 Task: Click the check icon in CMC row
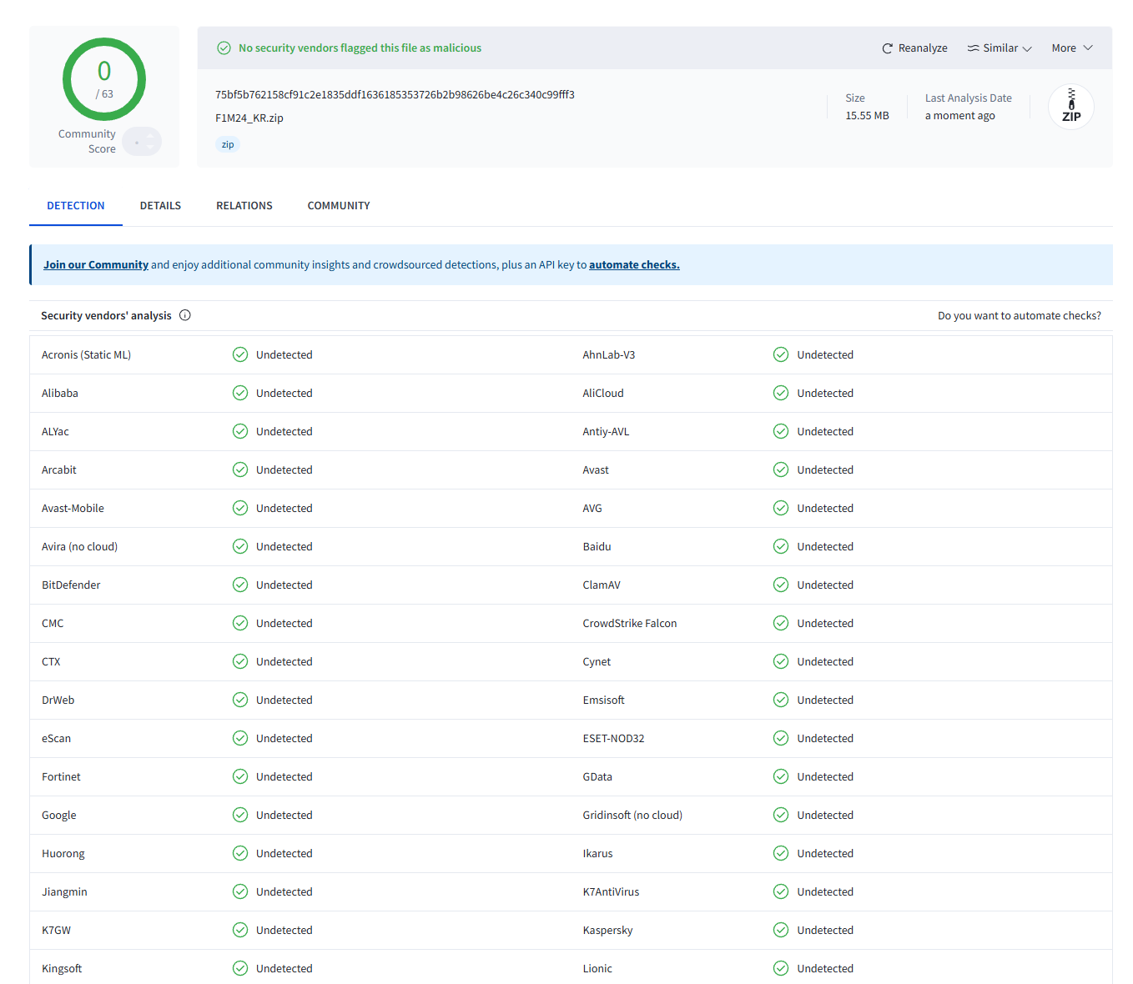(240, 623)
